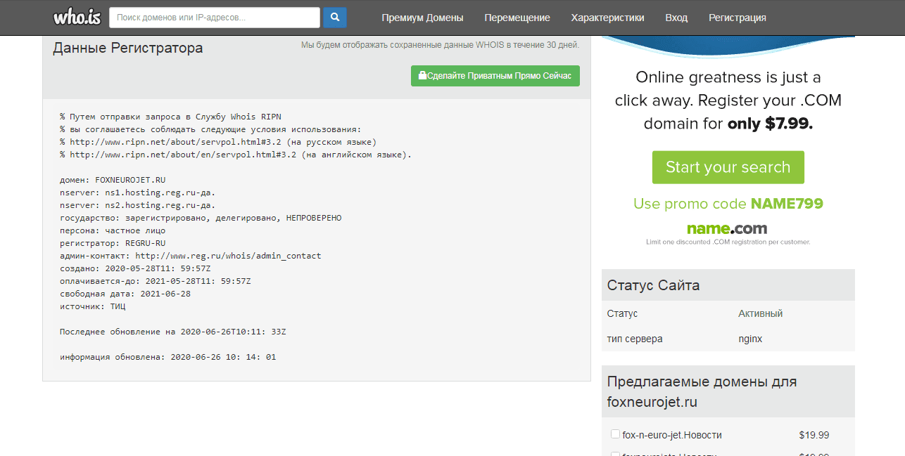Click the nginx server type value

pyautogui.click(x=750, y=339)
